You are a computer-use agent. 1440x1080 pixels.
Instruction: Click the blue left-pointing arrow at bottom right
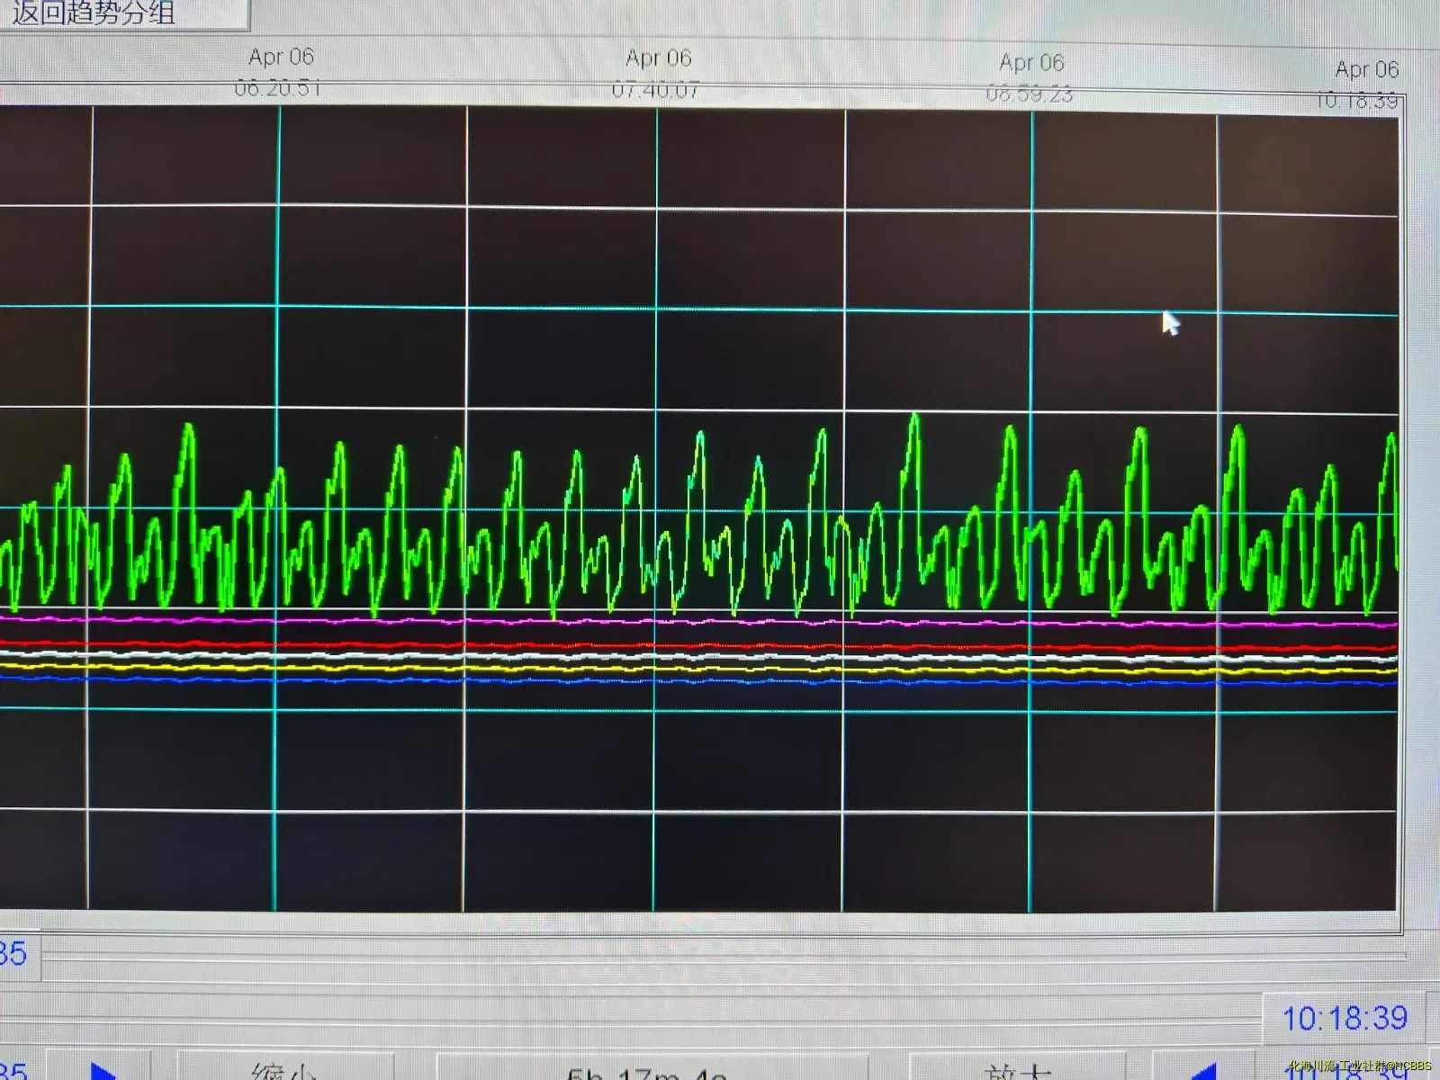click(x=1204, y=1071)
